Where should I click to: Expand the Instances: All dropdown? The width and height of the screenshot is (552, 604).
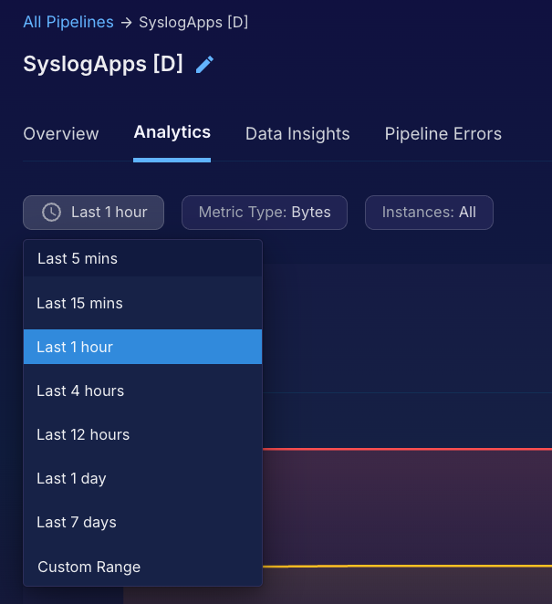pos(429,212)
